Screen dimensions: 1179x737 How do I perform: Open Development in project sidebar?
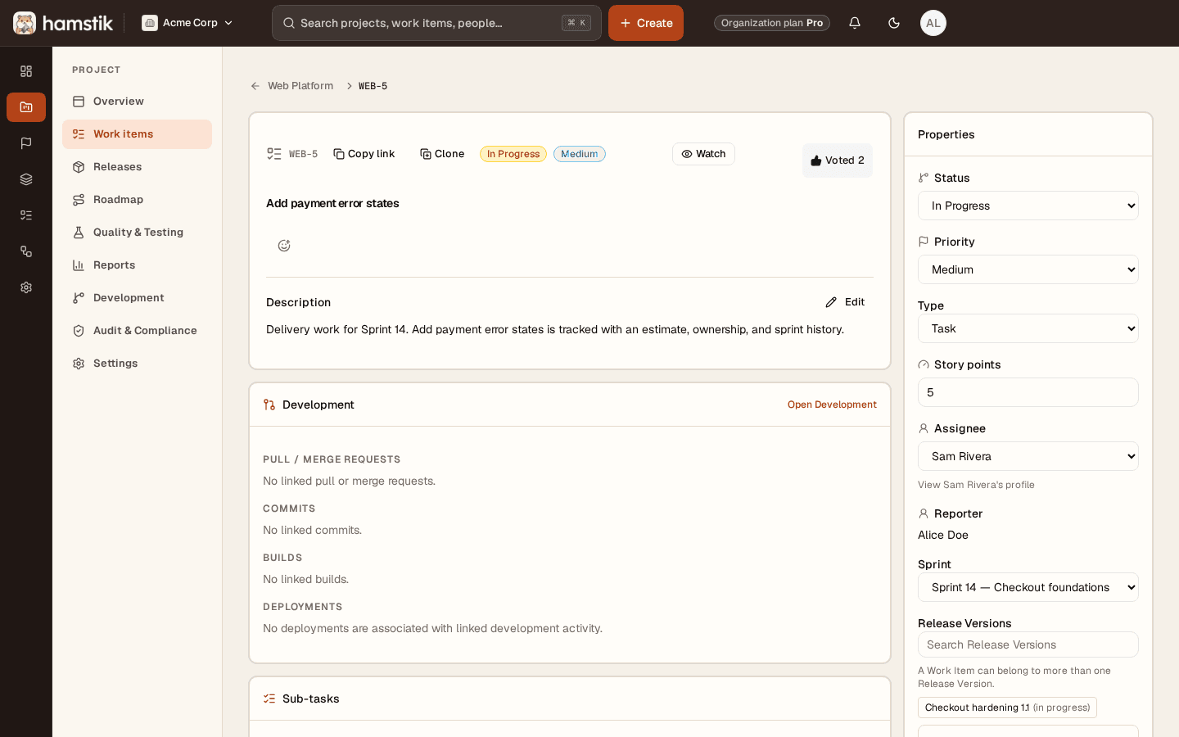tap(137, 298)
